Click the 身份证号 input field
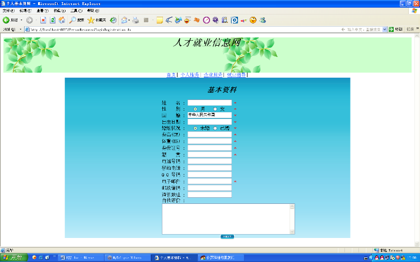This screenshot has height=262, width=420. pyautogui.click(x=209, y=148)
